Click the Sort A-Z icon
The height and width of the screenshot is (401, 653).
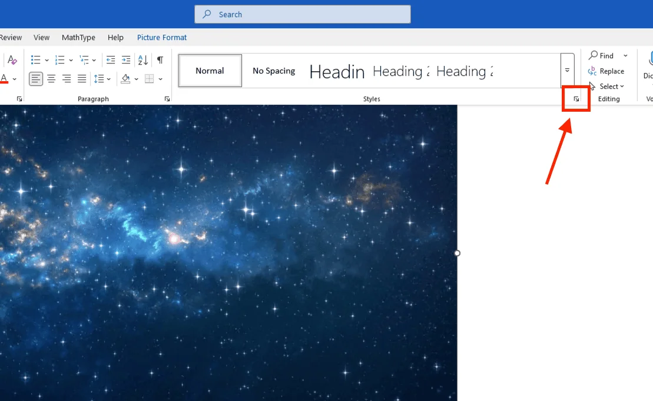143,60
